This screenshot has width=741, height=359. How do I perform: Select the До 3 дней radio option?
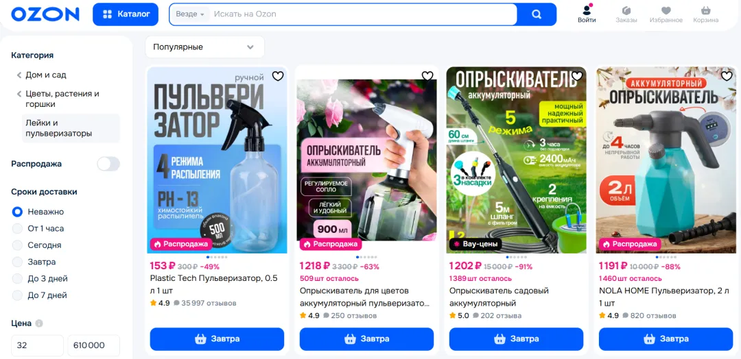(x=17, y=279)
